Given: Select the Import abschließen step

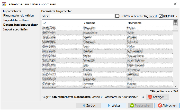Looking at the screenshot, I should point(16,29).
